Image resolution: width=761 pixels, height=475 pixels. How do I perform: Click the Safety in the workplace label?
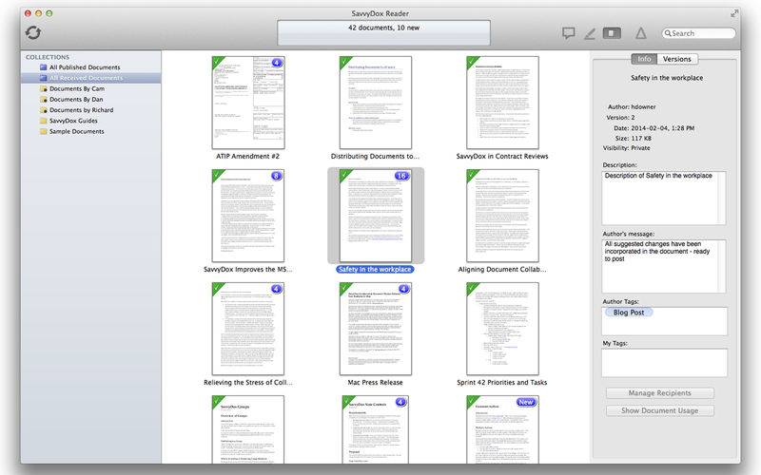click(x=375, y=270)
